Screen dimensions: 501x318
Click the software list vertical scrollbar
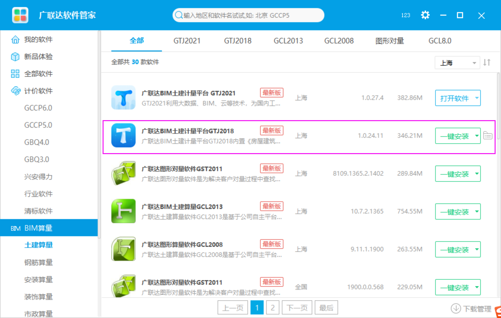(x=498, y=106)
